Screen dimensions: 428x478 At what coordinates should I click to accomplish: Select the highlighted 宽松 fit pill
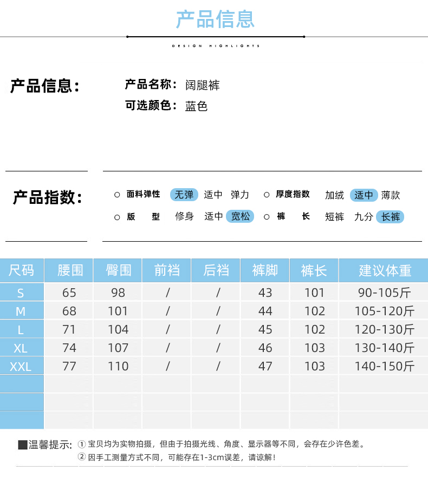pyautogui.click(x=240, y=216)
